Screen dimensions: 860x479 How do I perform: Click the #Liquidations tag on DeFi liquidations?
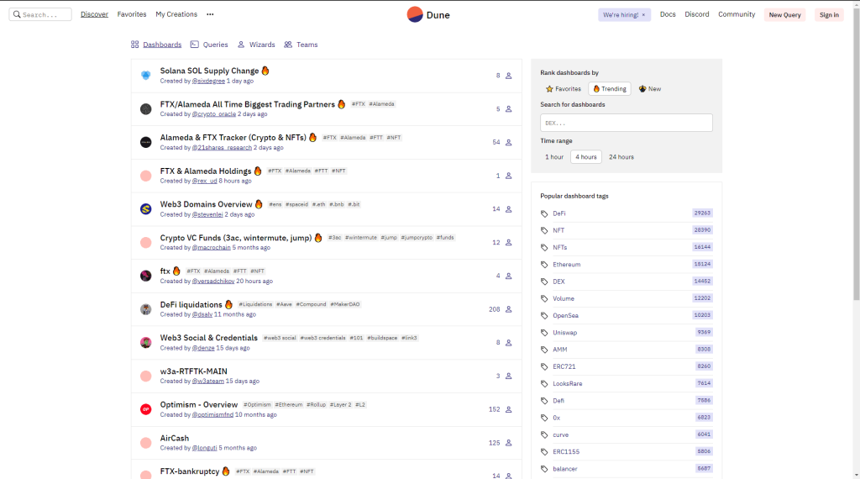255,304
